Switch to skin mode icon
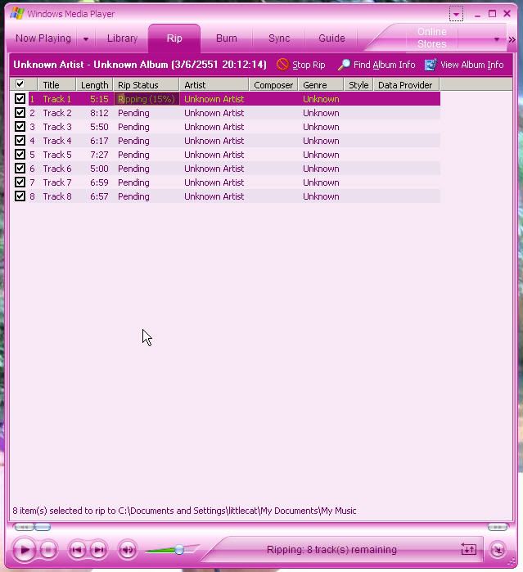Viewport: 523px width, 572px height. point(468,549)
